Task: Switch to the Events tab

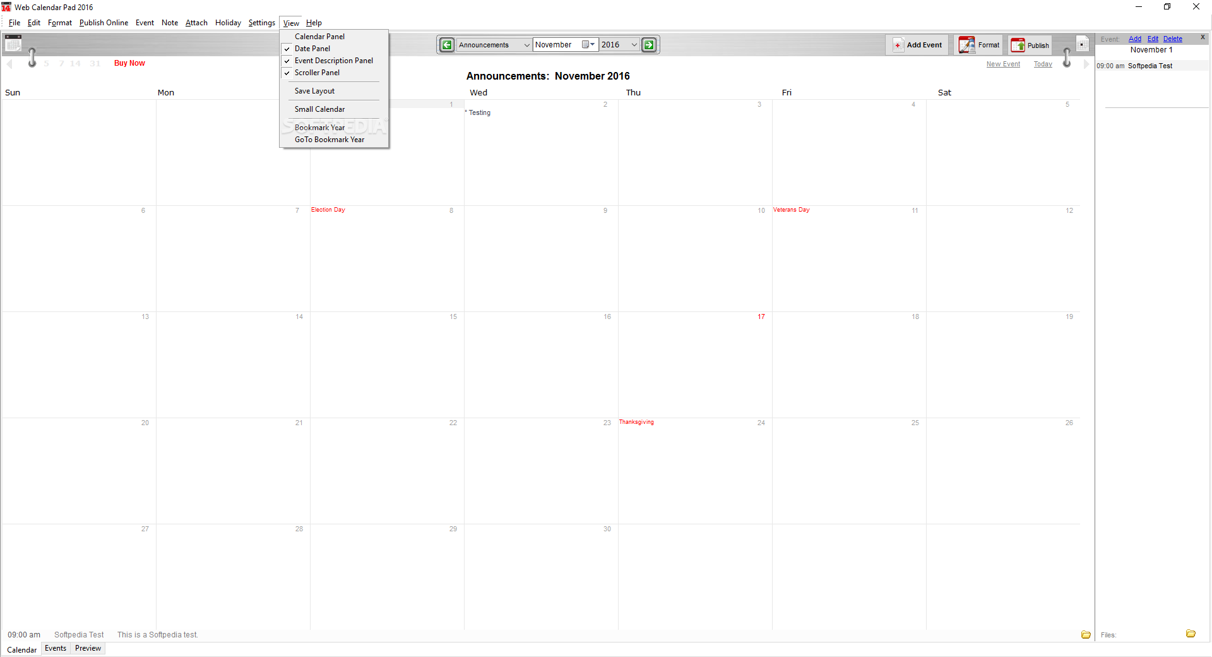Action: coord(56,648)
